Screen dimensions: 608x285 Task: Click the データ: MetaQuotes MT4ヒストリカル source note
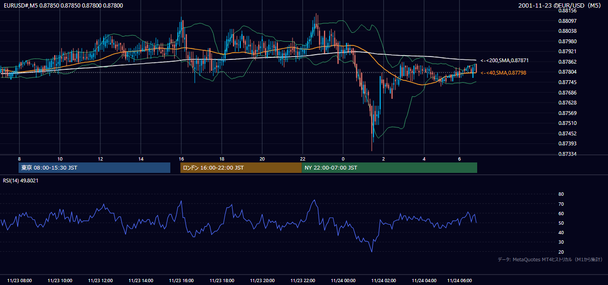click(550, 259)
